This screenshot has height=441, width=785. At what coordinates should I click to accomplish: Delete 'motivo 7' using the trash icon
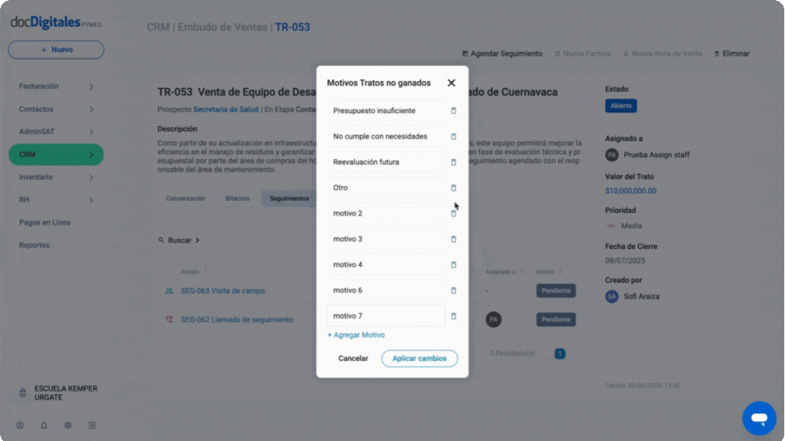pos(454,316)
